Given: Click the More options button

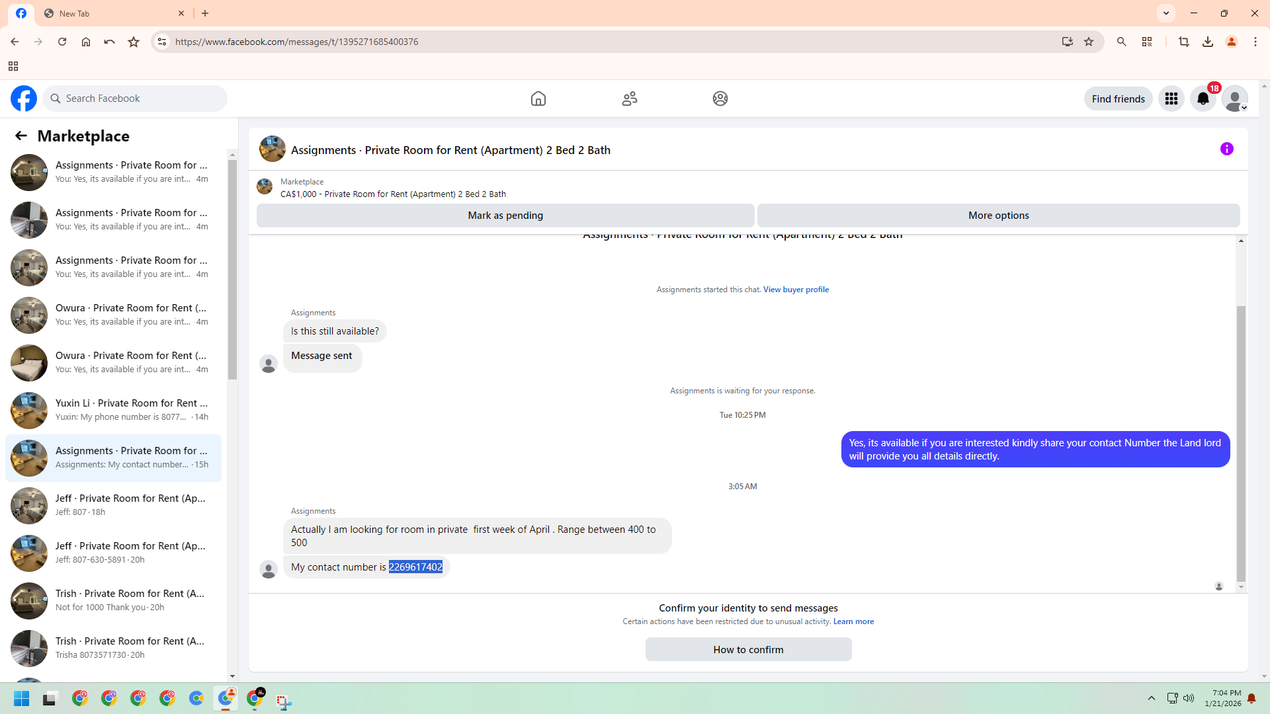Looking at the screenshot, I should tap(997, 216).
